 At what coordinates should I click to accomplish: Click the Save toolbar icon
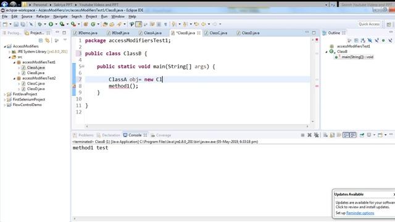[16, 24]
